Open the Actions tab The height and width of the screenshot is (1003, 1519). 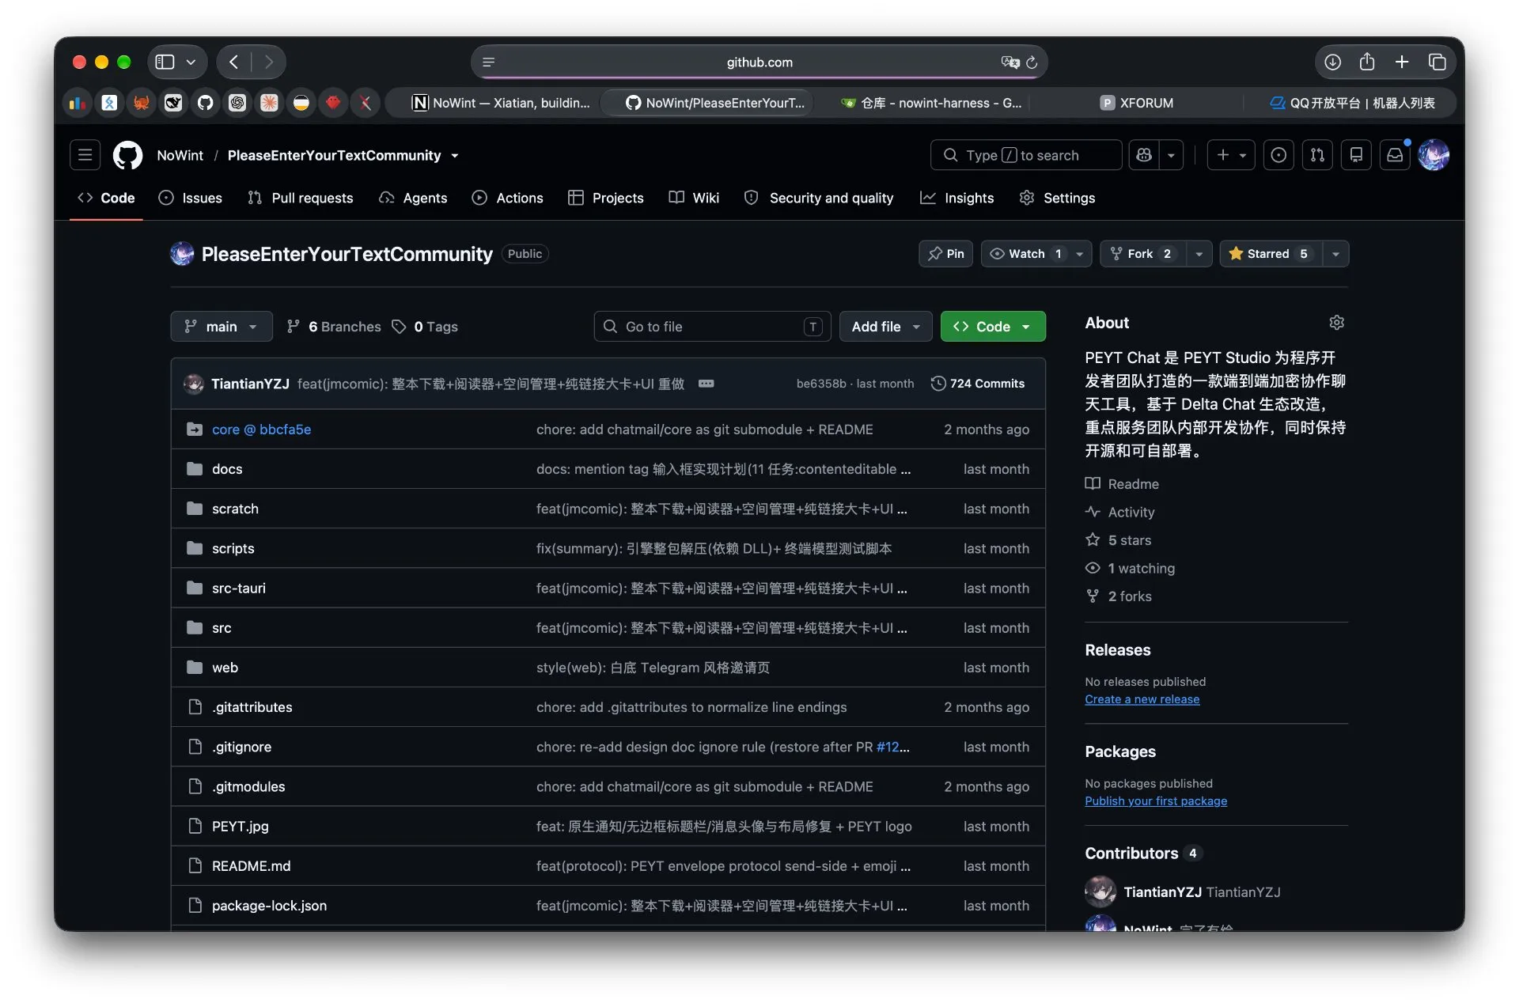pos(508,198)
